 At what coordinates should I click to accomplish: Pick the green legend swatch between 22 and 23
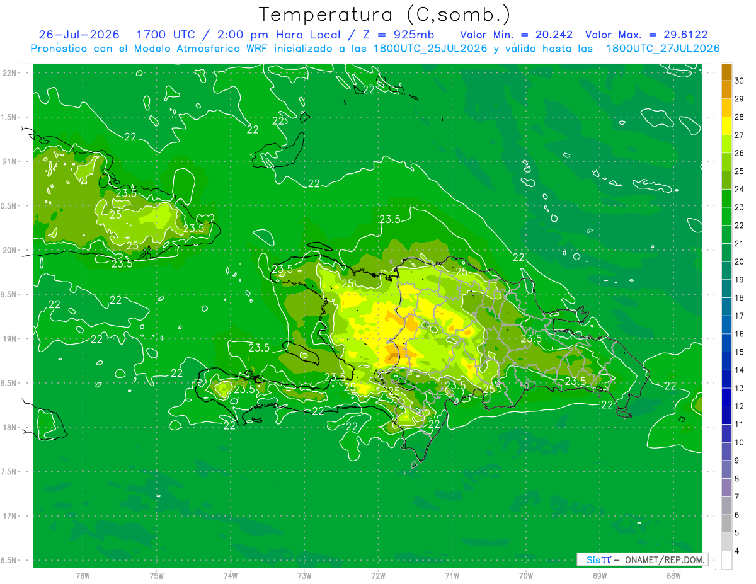[x=726, y=216]
